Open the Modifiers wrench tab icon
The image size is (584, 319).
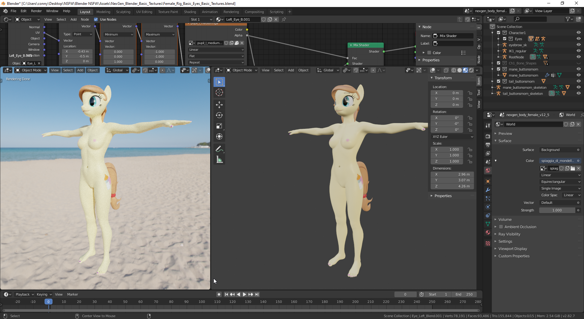coord(488,190)
